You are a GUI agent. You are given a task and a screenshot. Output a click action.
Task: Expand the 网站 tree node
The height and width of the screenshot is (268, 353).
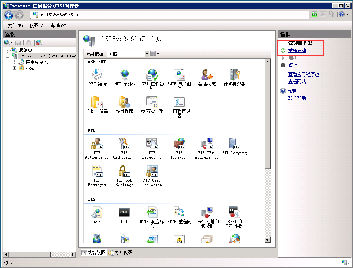pyautogui.click(x=14, y=68)
